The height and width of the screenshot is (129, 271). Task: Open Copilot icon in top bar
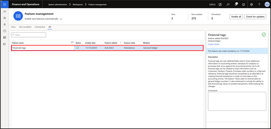point(220,5)
